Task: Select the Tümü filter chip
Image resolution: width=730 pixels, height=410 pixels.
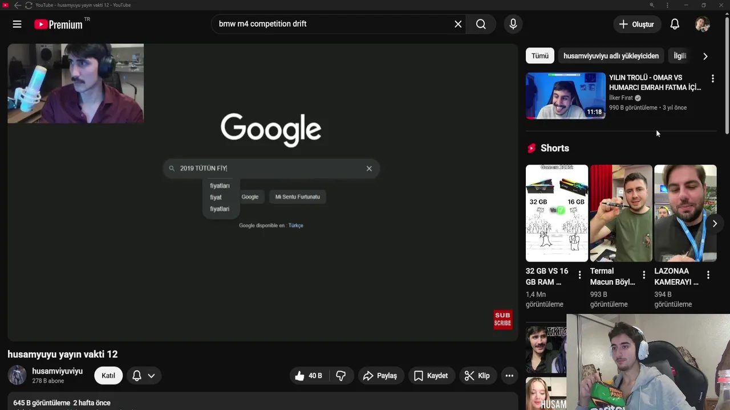Action: (540, 56)
